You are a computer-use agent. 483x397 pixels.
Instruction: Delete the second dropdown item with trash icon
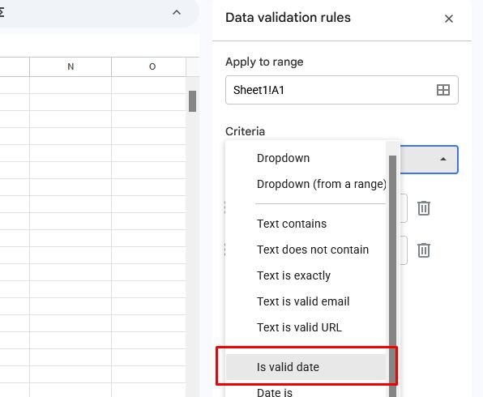pos(424,250)
